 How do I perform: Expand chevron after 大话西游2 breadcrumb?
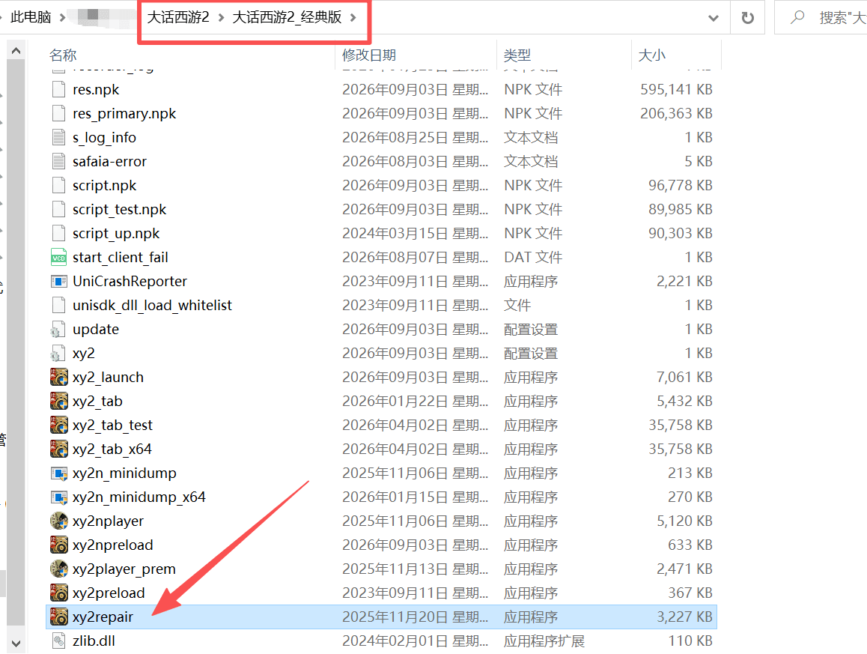(x=221, y=18)
